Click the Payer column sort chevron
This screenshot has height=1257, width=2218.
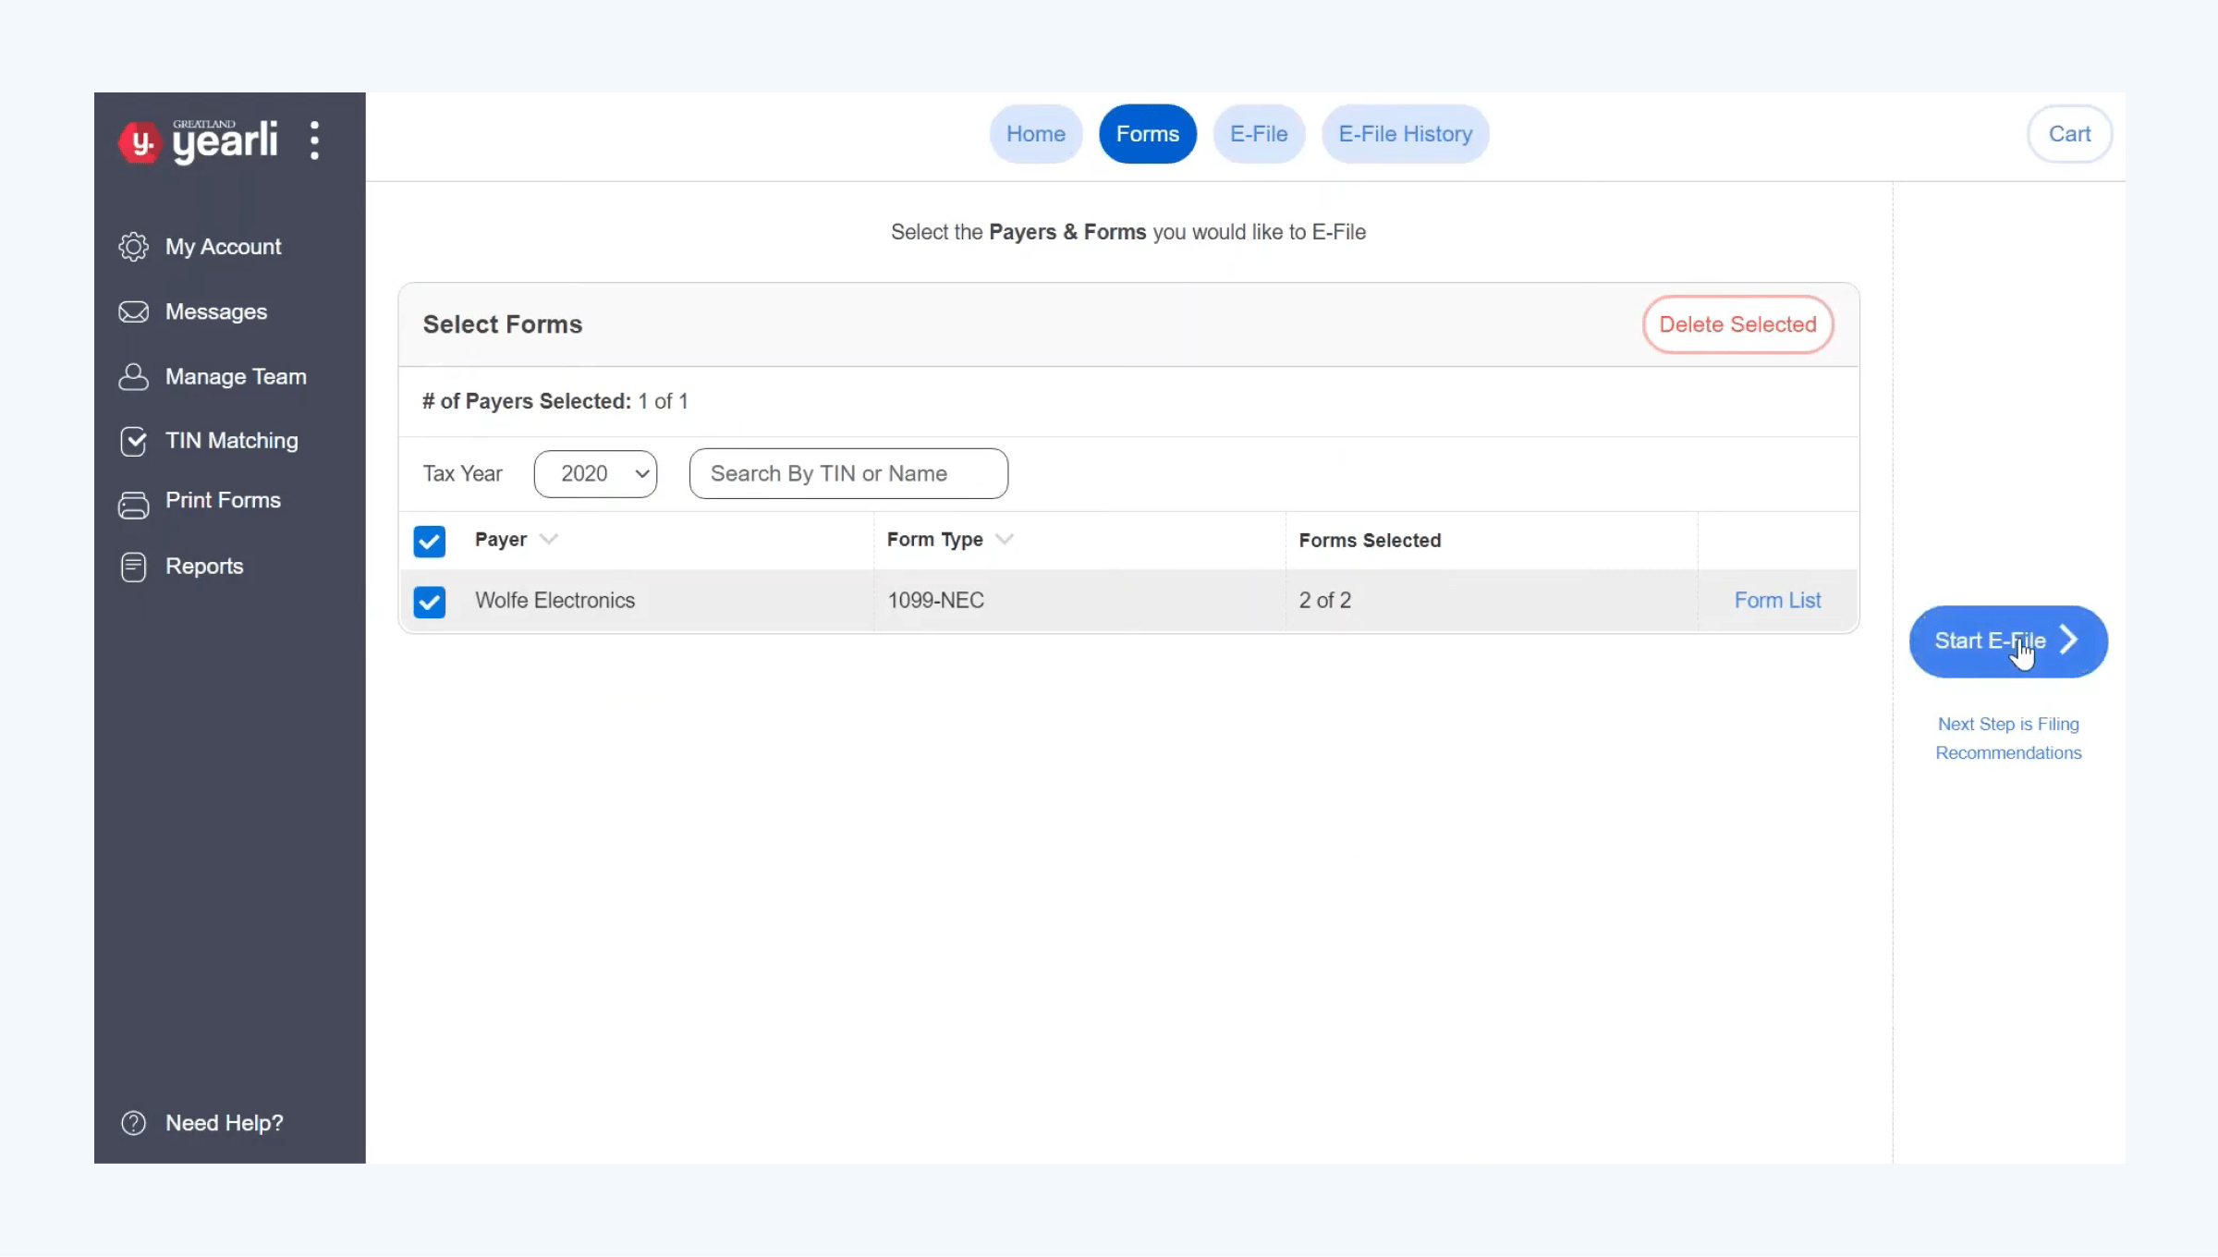(x=548, y=539)
